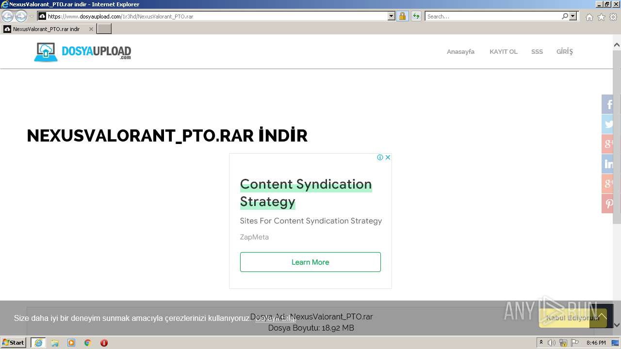Viewport: 621px width, 349px height.
Task: Open the Chrome taskbar icon
Action: (88, 343)
